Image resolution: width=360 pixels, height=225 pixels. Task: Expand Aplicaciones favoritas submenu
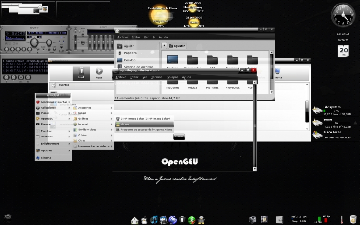tap(53, 102)
